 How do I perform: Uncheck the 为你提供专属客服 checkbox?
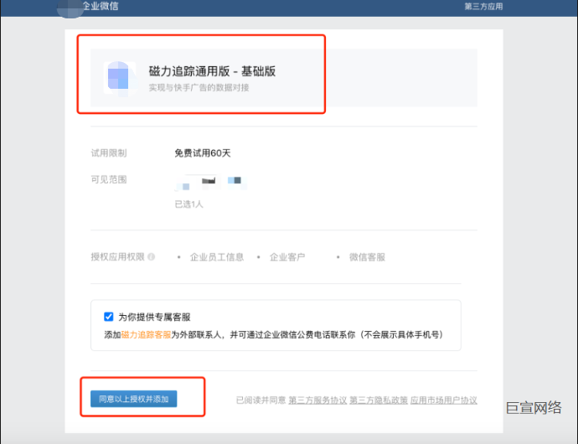coord(108,317)
